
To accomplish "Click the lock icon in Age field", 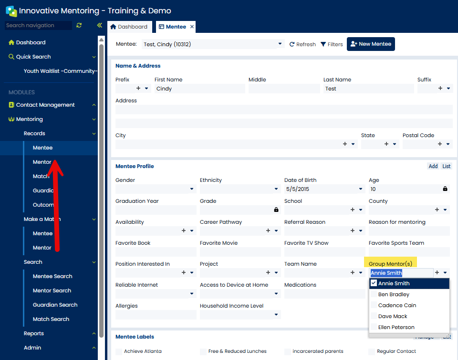I will click(445, 189).
